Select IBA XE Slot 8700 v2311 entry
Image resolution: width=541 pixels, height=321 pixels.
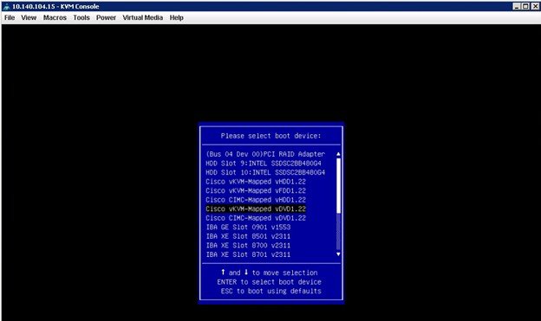[248, 245]
